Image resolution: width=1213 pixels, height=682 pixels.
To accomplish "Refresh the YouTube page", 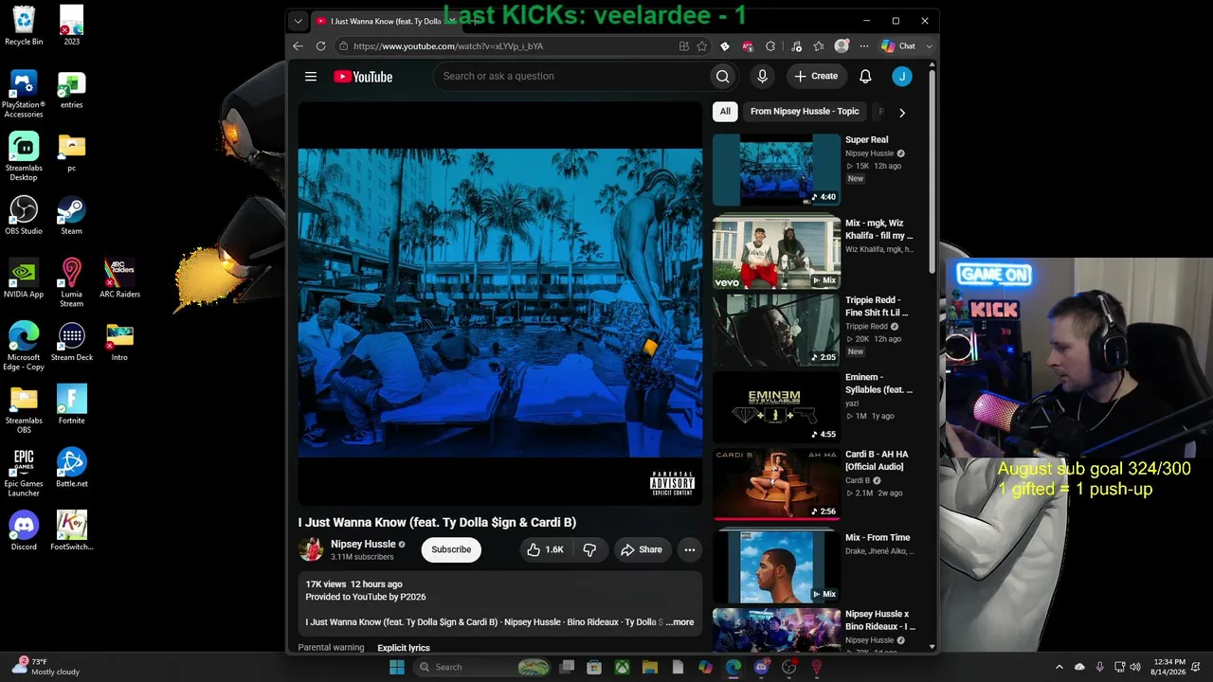I will tap(320, 45).
